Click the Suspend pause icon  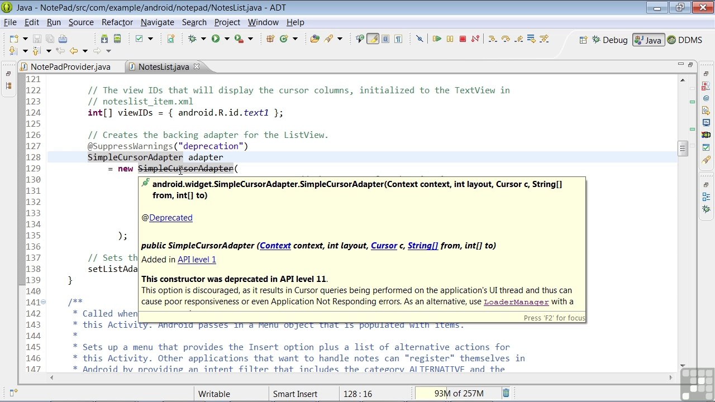450,39
